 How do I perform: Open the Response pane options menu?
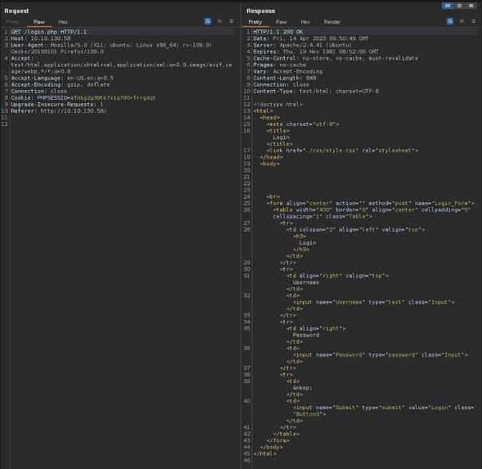pos(473,22)
